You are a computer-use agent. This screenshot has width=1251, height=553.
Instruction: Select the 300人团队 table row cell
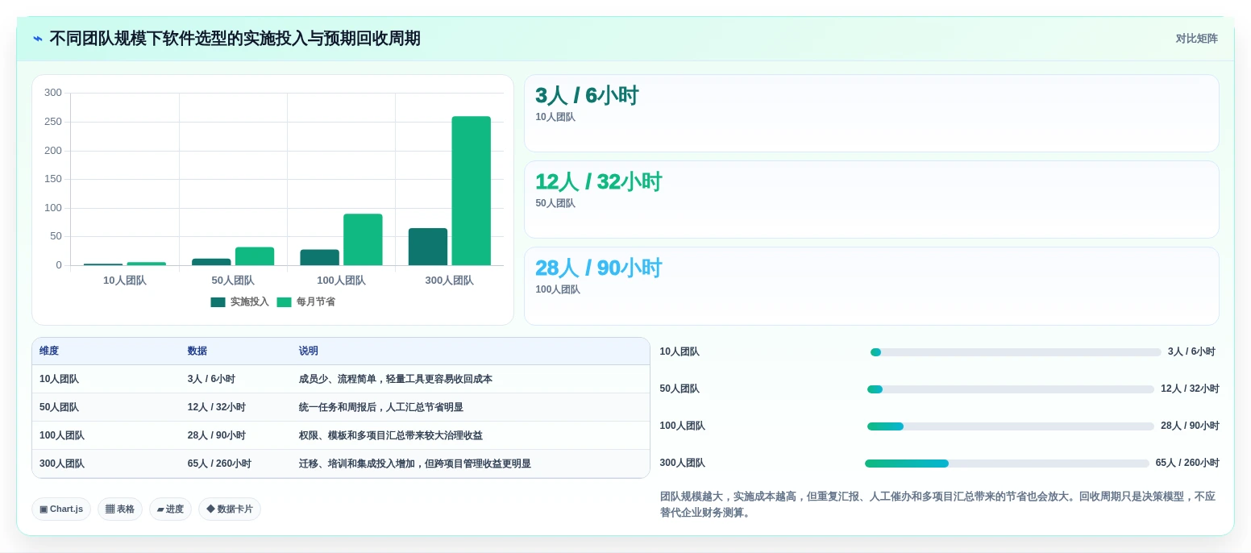(106, 464)
